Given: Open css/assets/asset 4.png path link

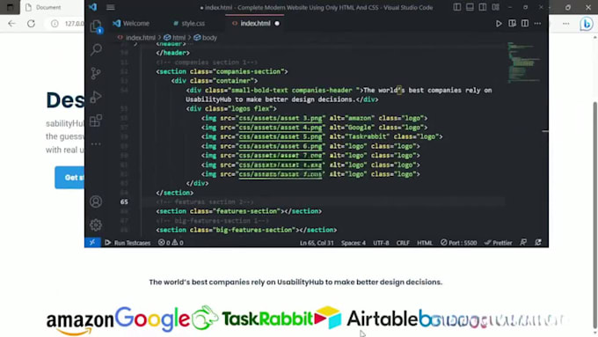Looking at the screenshot, I should (281, 128).
